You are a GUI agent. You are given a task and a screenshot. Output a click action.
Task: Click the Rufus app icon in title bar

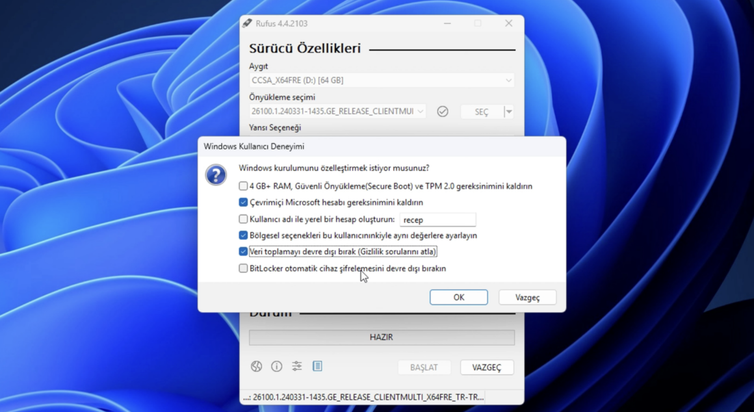[247, 23]
